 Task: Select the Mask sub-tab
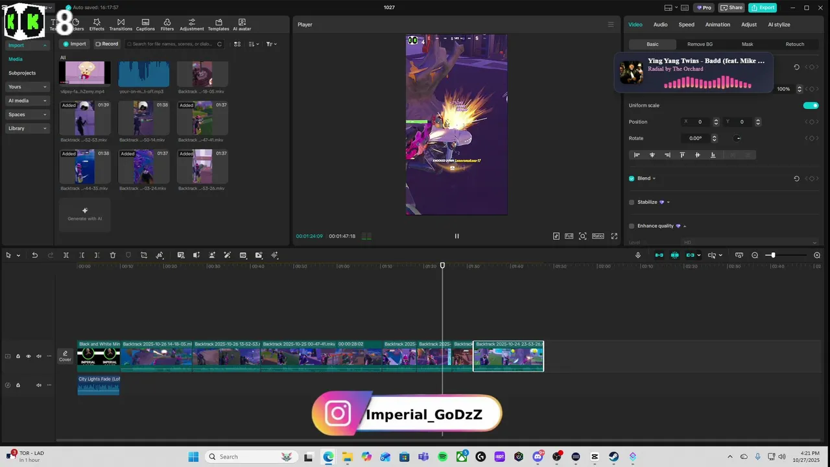(x=747, y=44)
